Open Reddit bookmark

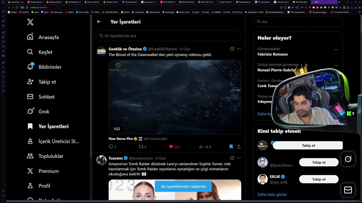point(125,12)
